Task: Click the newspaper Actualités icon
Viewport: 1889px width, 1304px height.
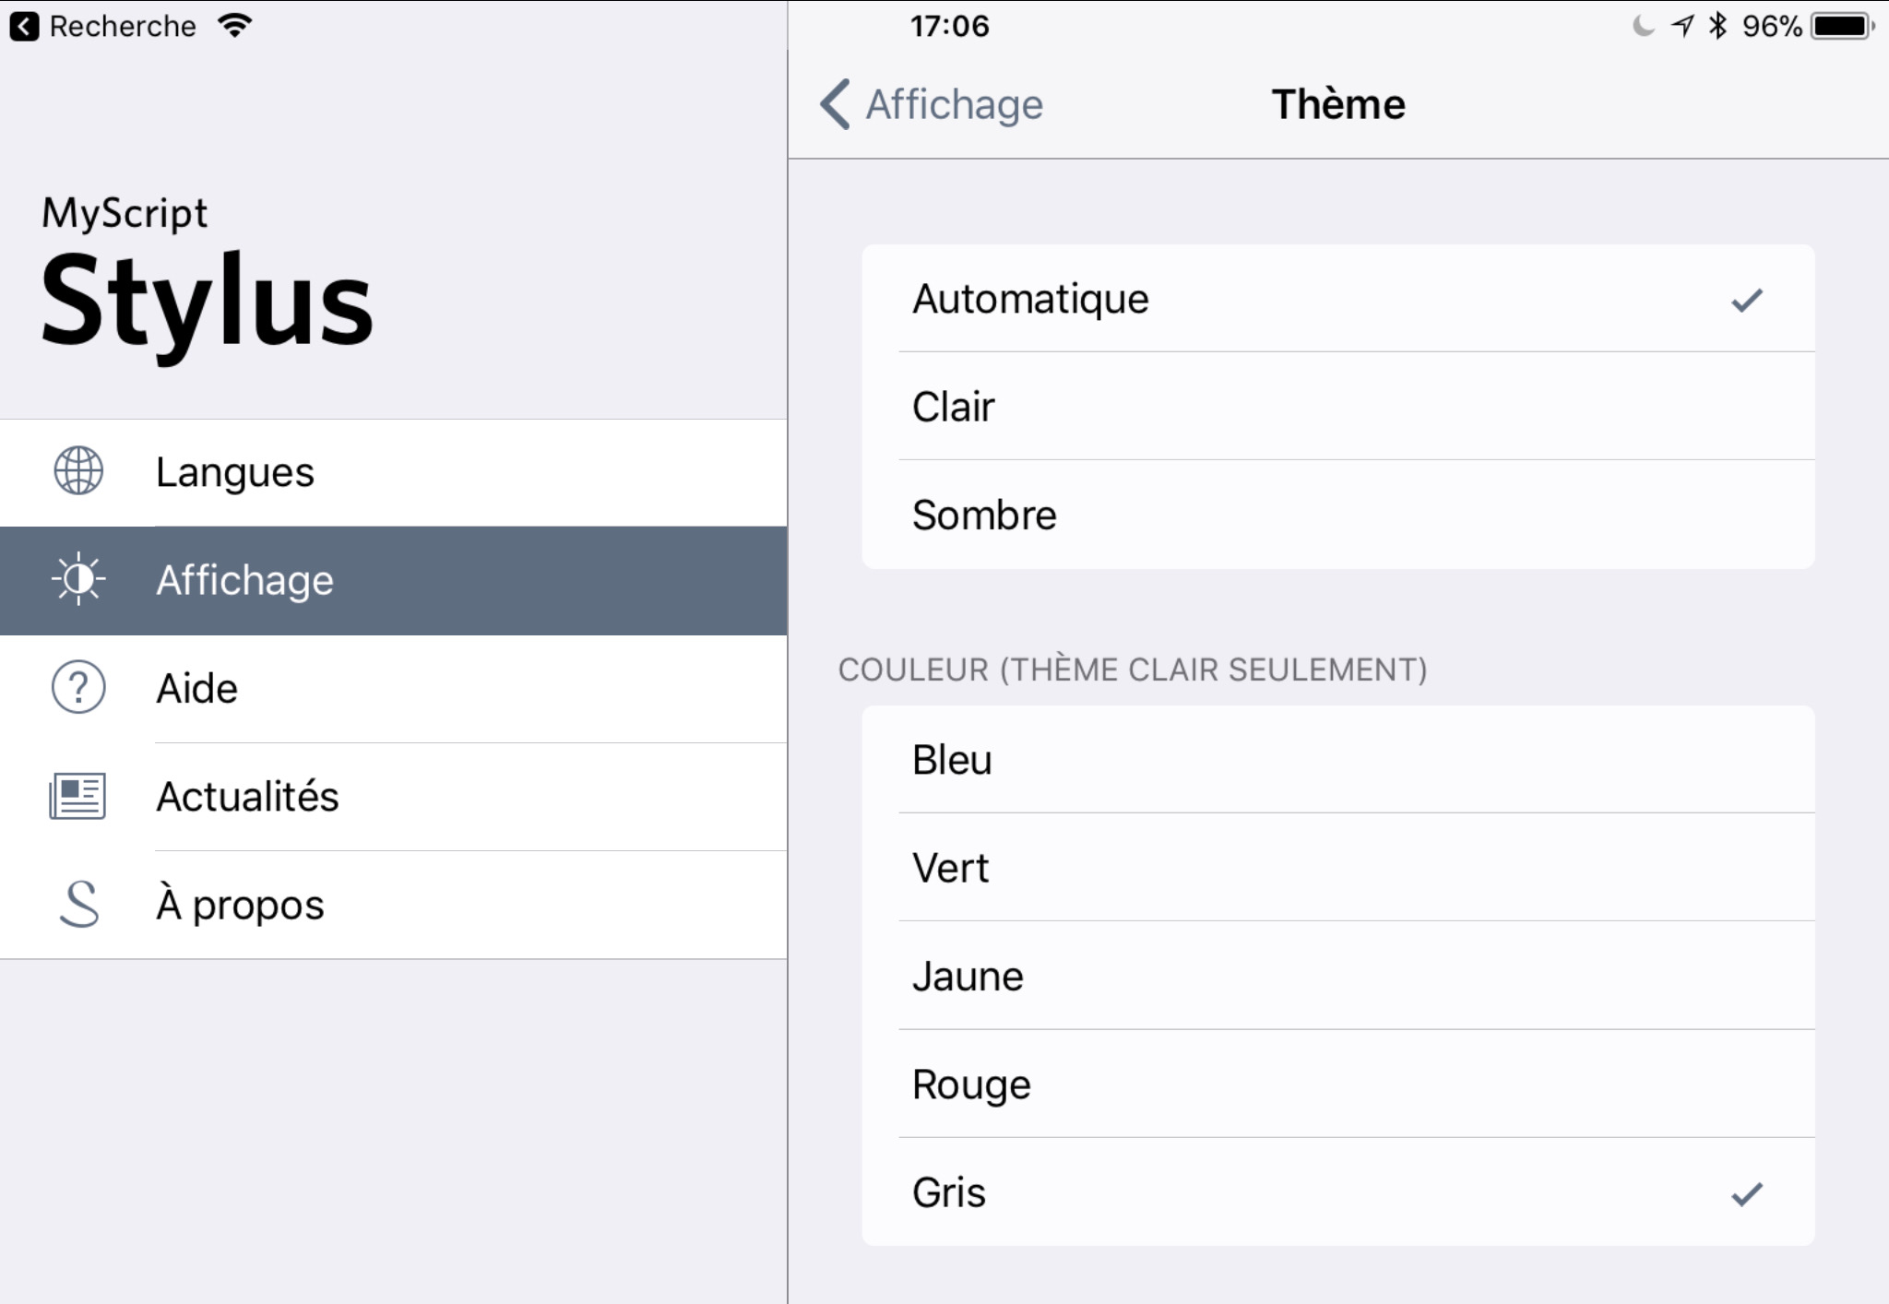Action: tap(77, 796)
